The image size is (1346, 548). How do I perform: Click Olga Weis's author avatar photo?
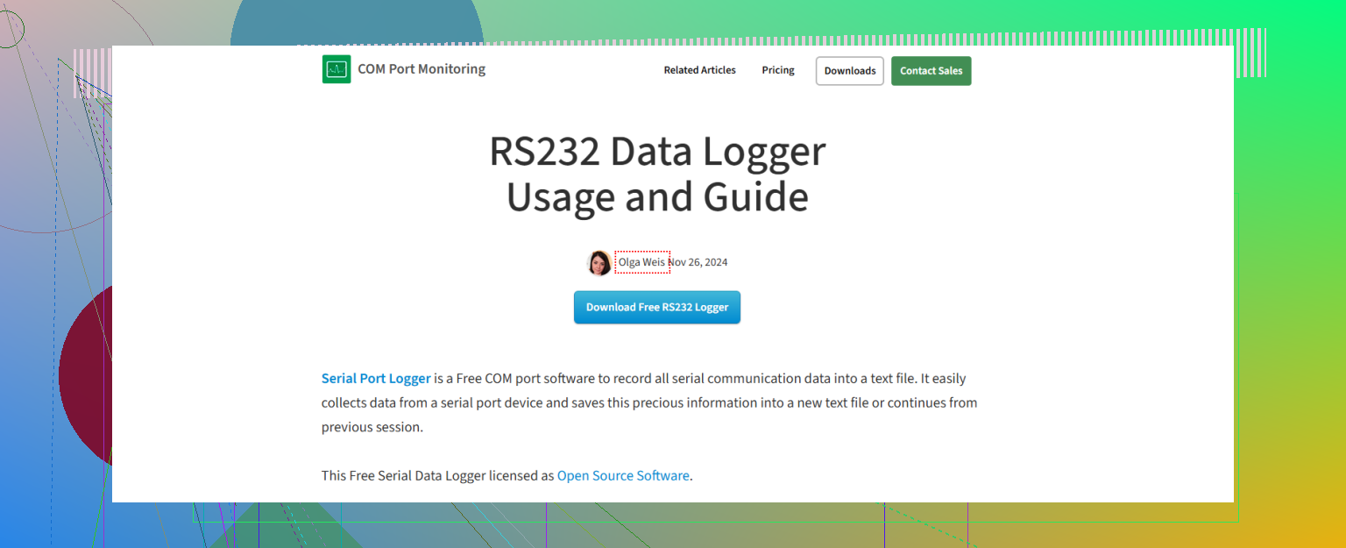pos(599,262)
